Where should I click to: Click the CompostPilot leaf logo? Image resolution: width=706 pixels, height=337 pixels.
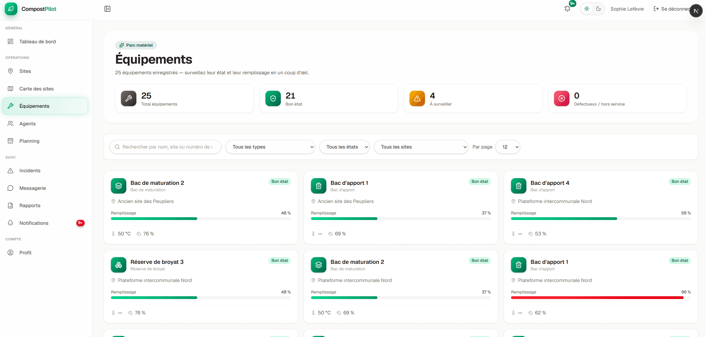(x=11, y=9)
